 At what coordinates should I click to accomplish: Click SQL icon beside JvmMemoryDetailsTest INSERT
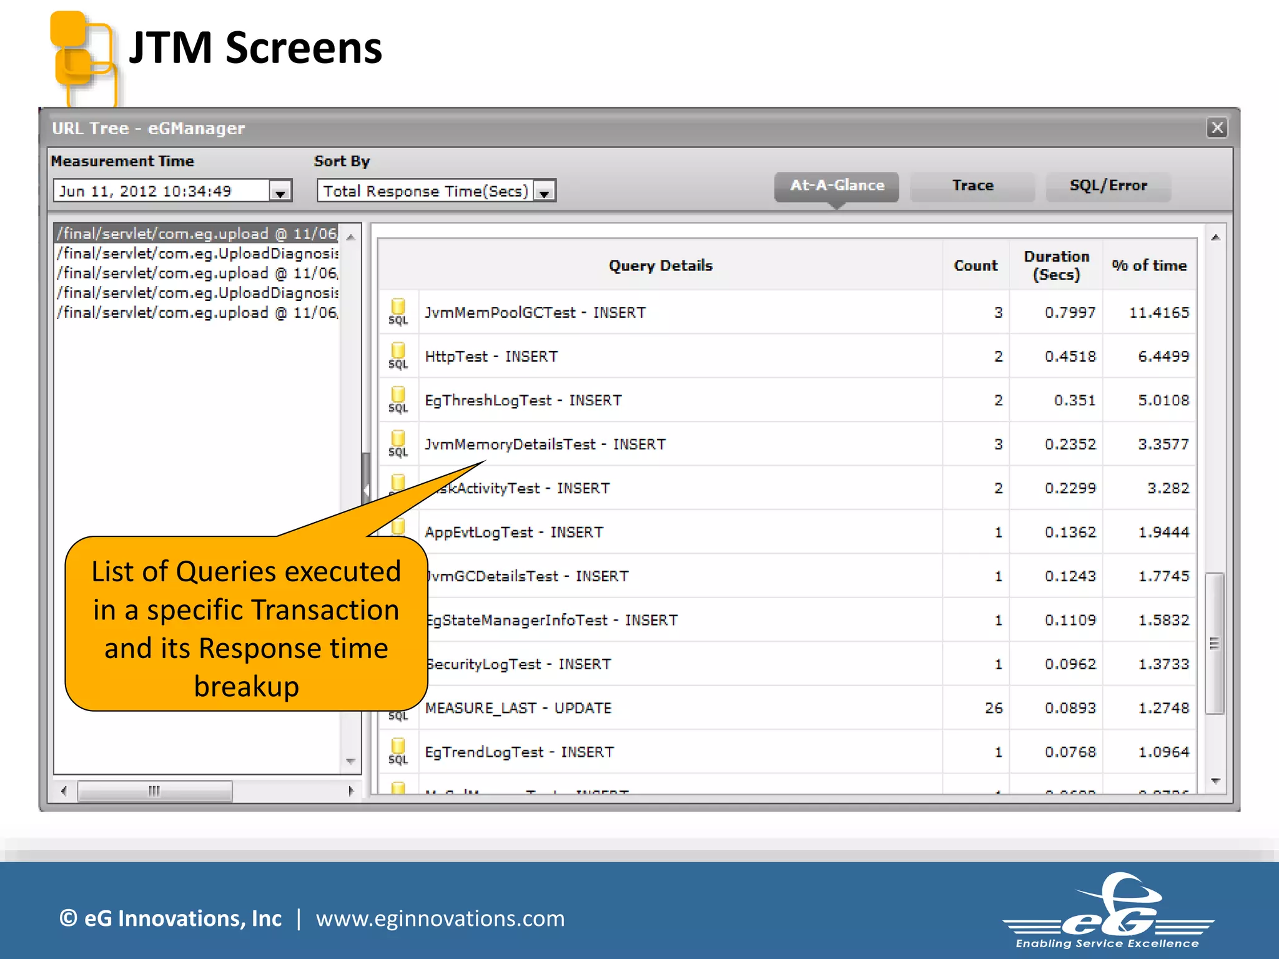click(x=398, y=443)
